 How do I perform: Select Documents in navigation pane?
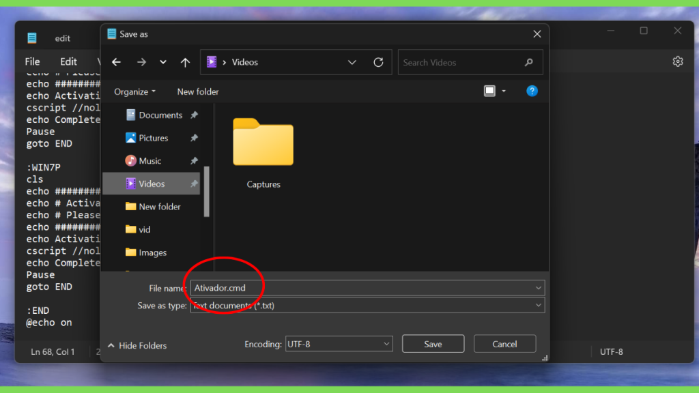coord(154,115)
